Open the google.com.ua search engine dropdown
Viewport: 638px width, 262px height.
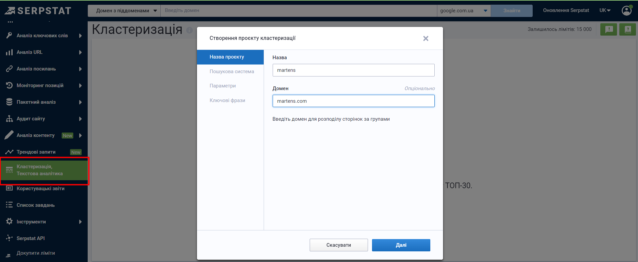463,11
